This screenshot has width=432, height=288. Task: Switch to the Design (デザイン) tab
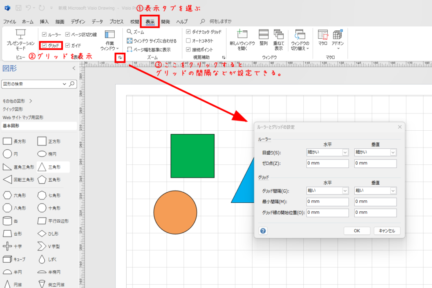(x=78, y=22)
